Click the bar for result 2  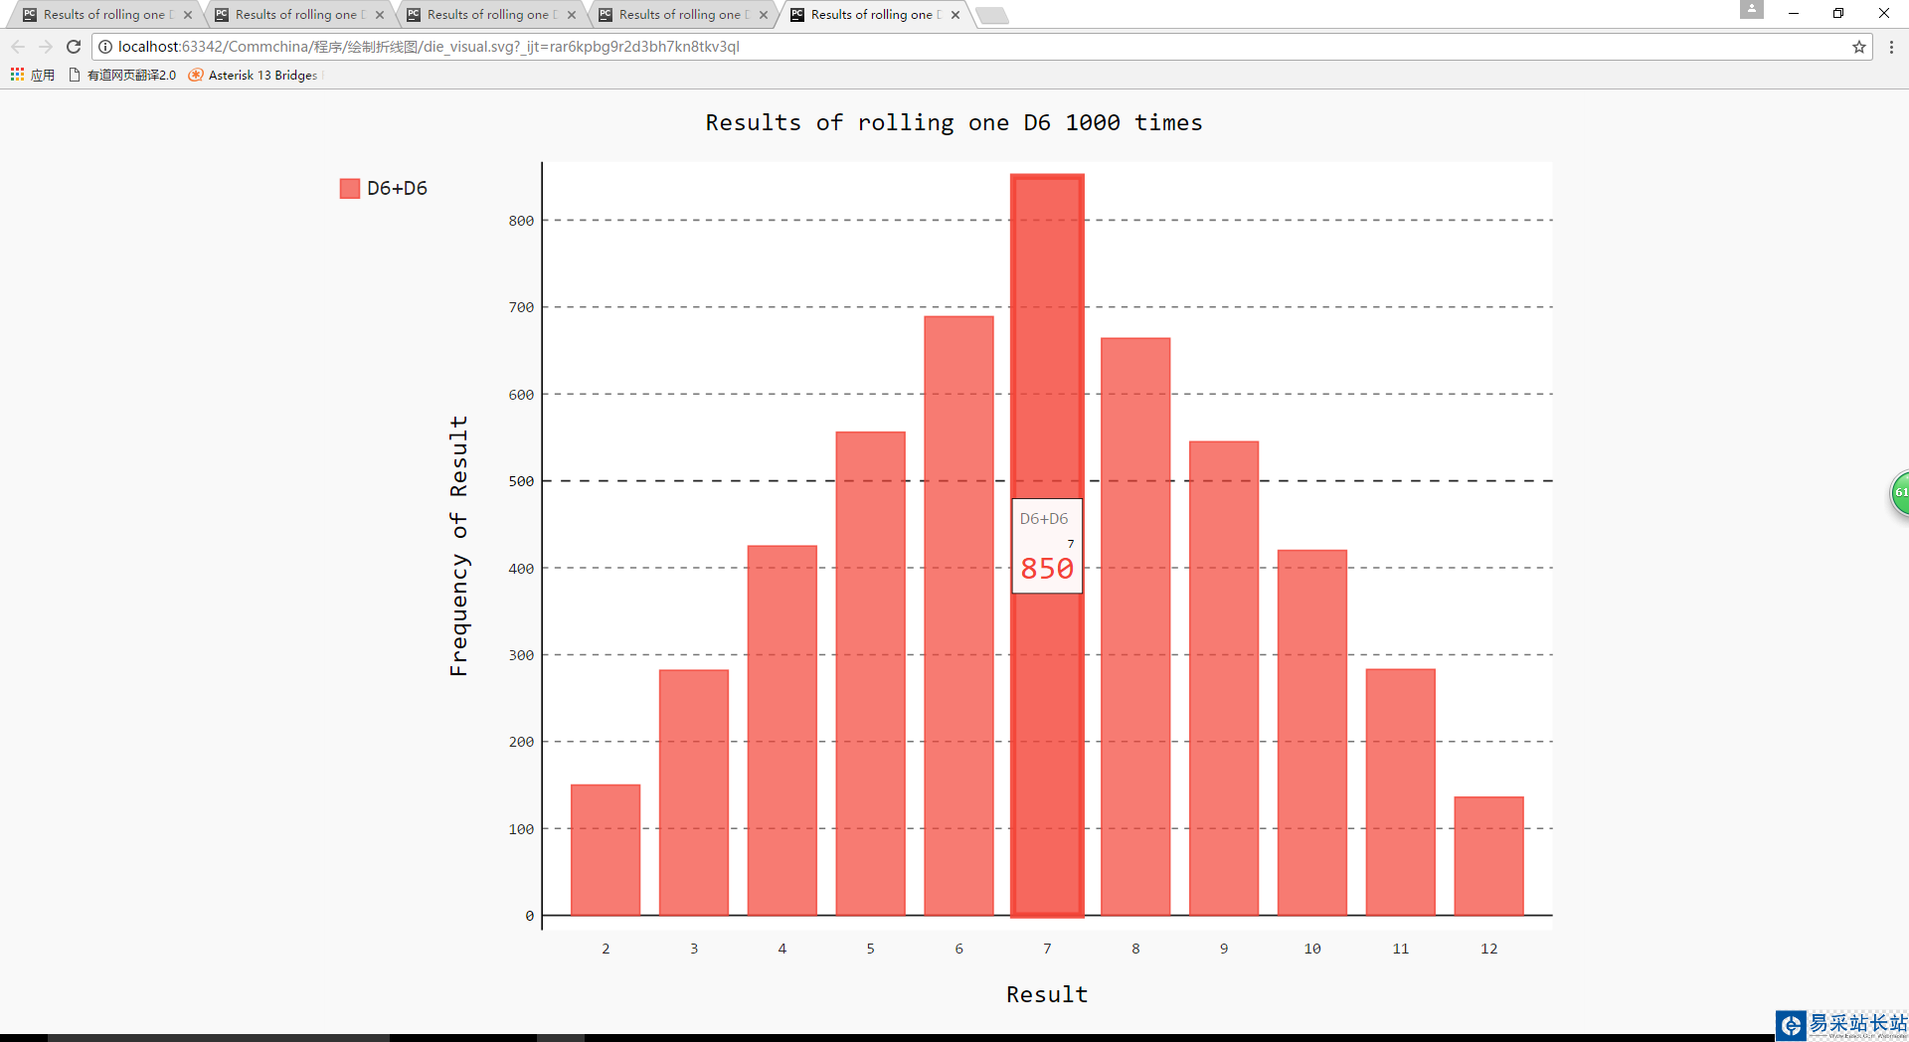pos(606,850)
